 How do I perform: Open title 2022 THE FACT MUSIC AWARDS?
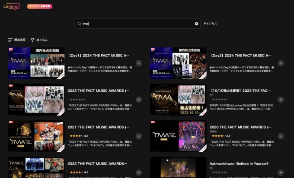(x=97, y=164)
